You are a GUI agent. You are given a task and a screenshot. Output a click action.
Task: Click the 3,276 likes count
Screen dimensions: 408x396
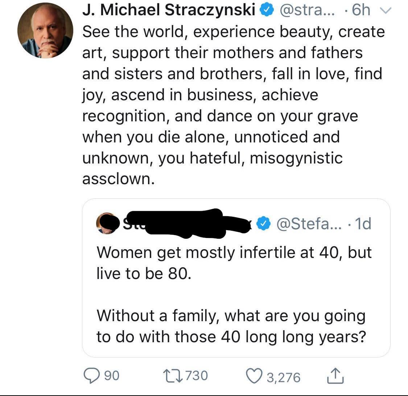tap(284, 376)
